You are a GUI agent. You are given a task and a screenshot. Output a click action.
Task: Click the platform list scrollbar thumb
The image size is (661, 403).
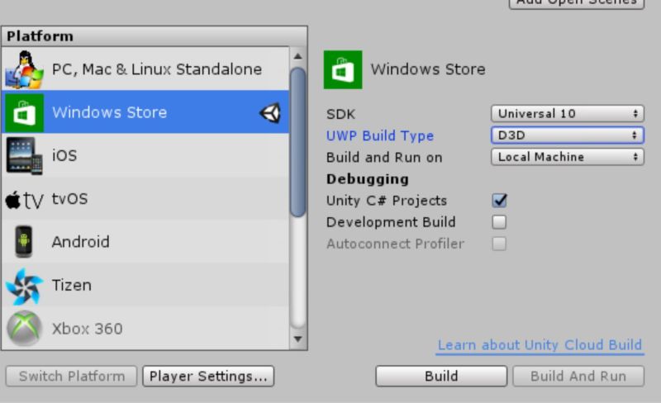[x=298, y=142]
